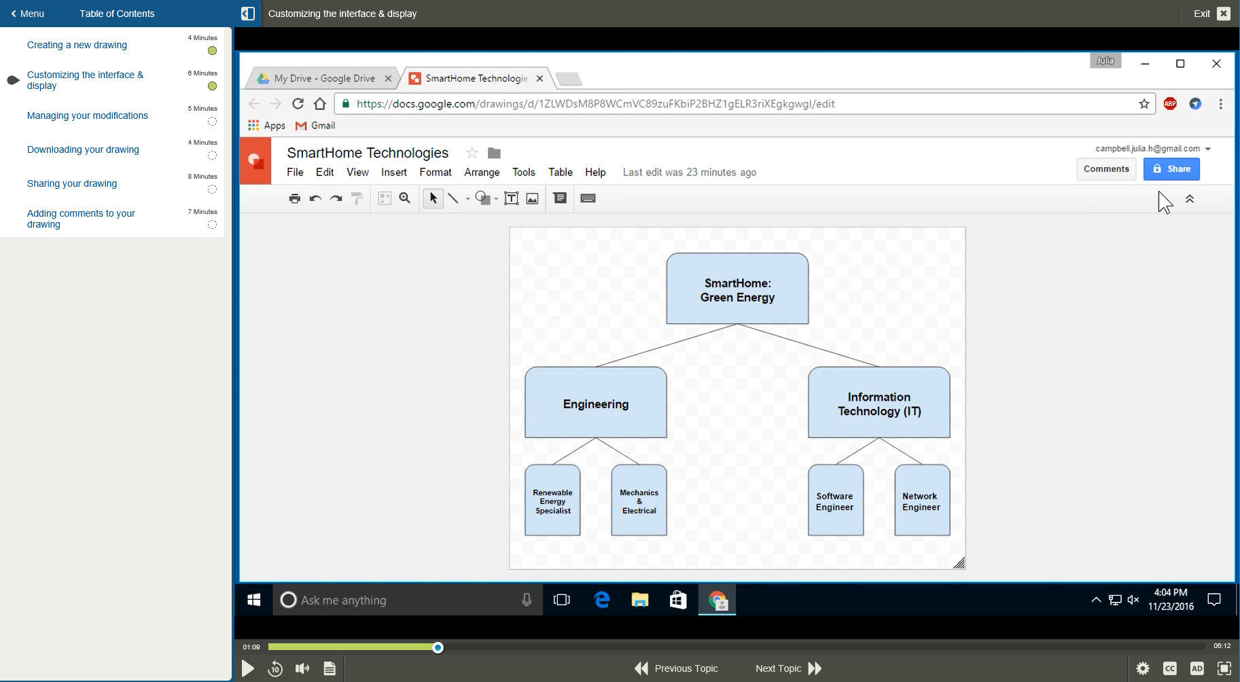Click the zoom magnifier tool

click(405, 198)
